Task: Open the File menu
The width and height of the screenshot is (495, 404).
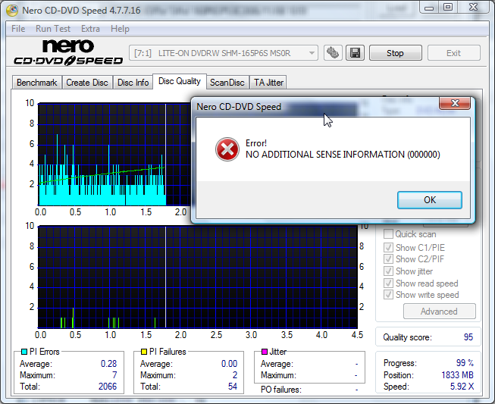Action: click(18, 29)
